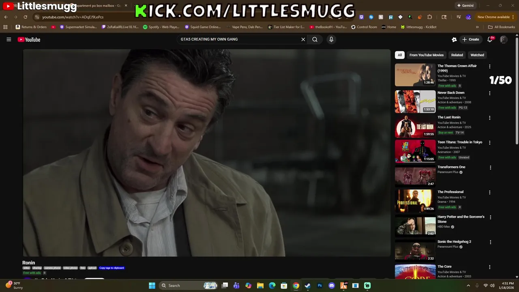
Task: Open Supermarket Simula... bookmark
Action: pyautogui.click(x=78, y=27)
